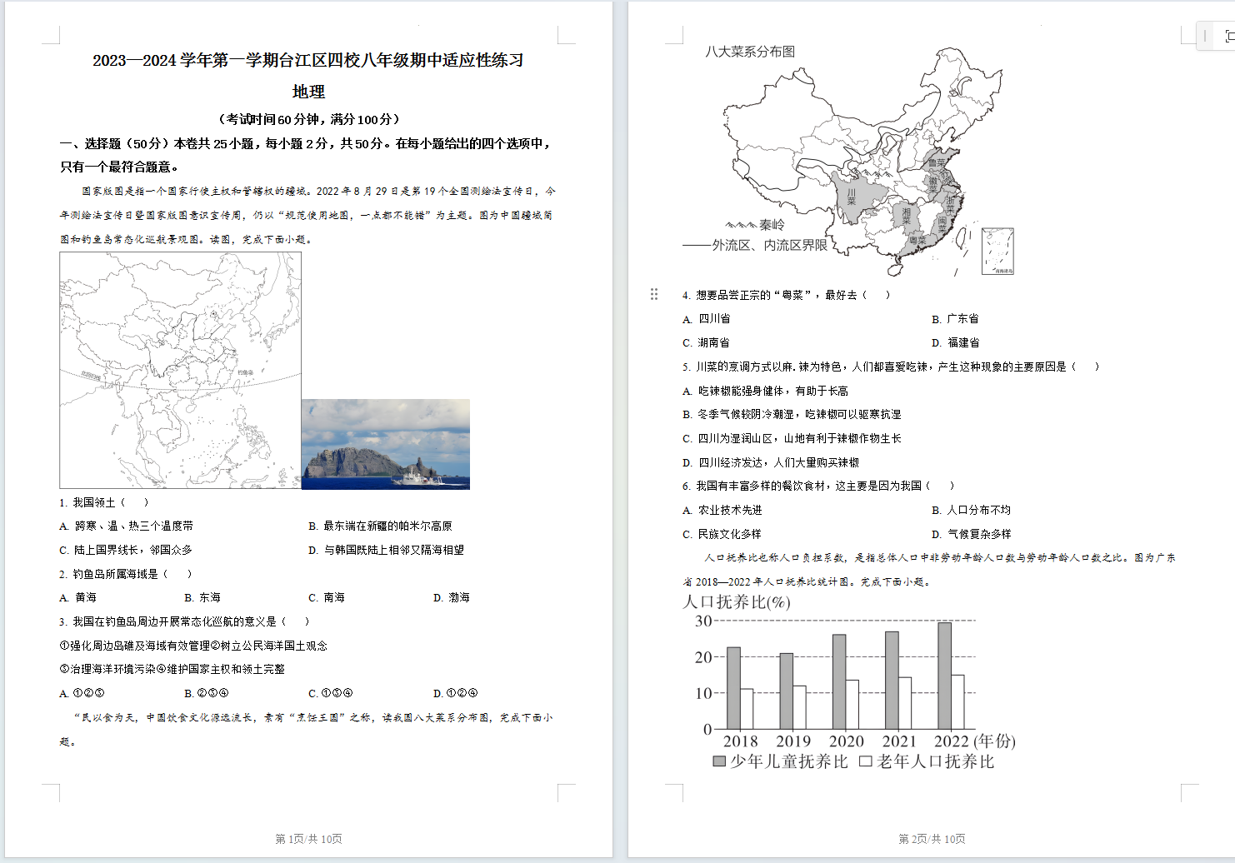Click the 人口抚养比 bar chart image
Screen dimensions: 1235x863
tap(849, 681)
